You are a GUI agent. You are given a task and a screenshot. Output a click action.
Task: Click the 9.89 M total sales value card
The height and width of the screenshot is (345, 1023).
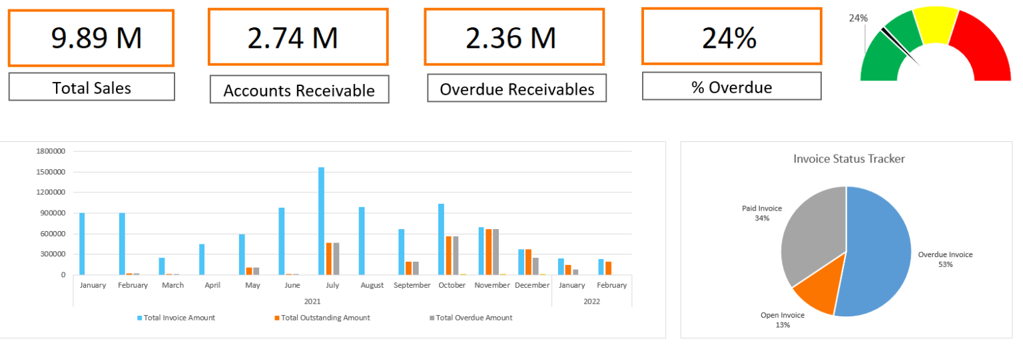click(x=91, y=38)
